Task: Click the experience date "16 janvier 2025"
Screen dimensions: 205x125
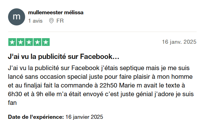Action: [84, 117]
